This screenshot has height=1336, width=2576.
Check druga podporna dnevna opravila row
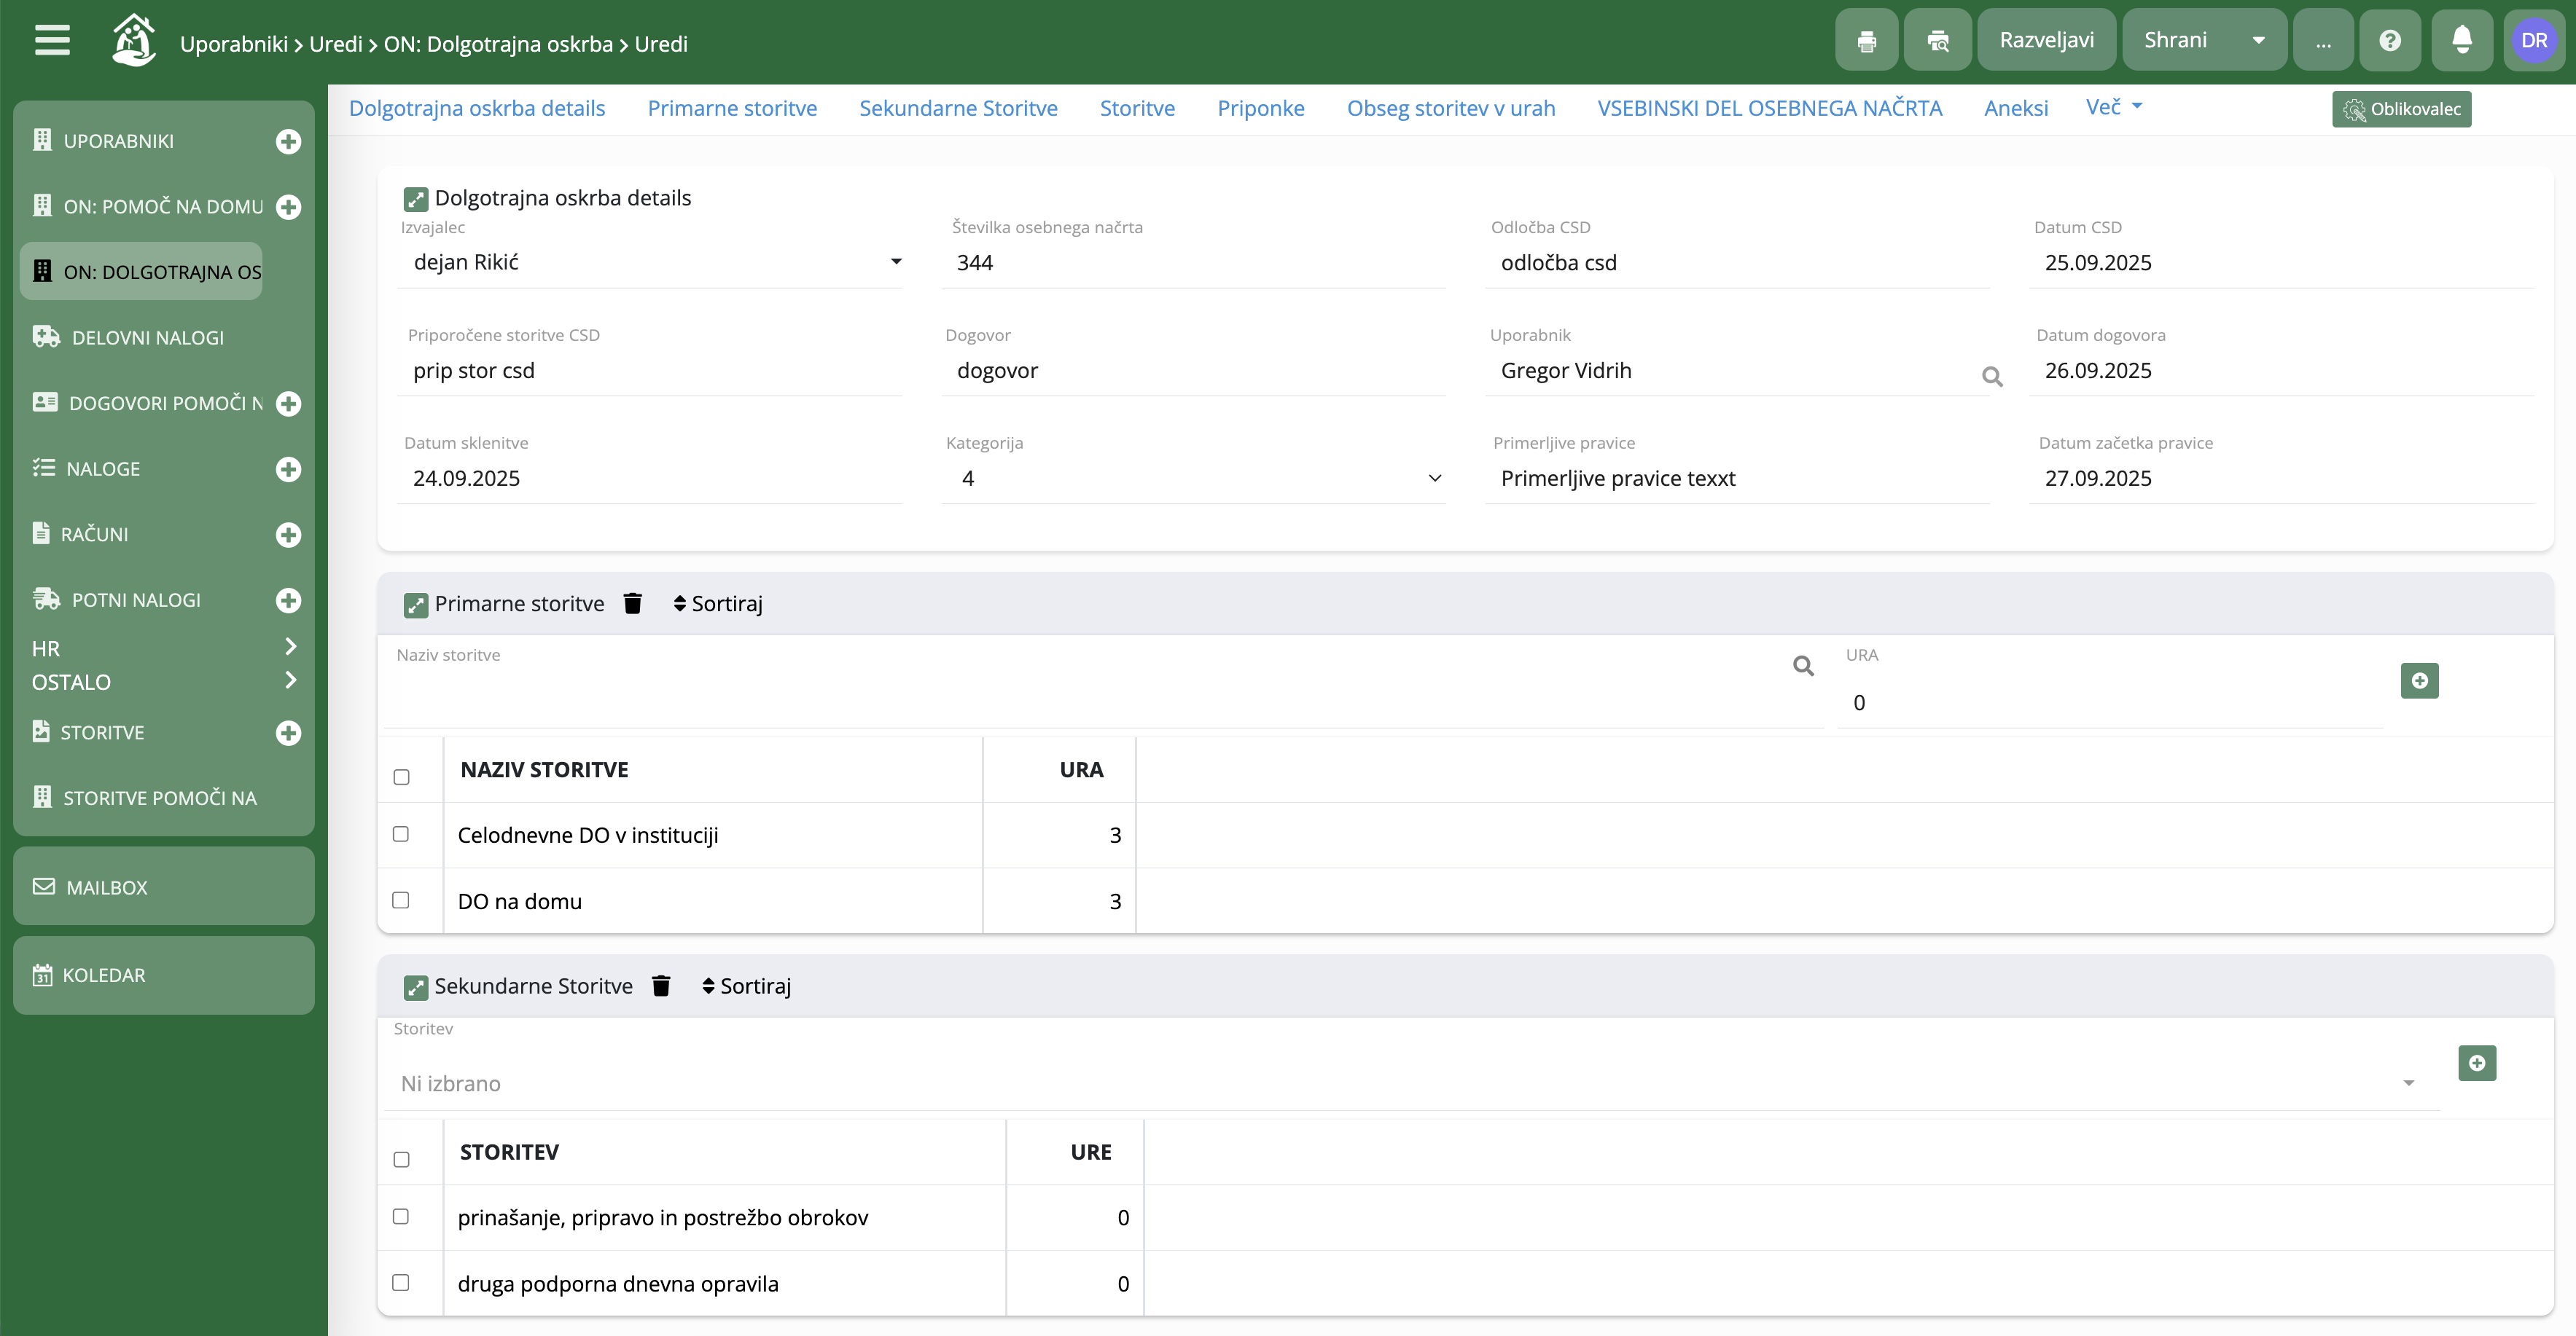click(401, 1282)
